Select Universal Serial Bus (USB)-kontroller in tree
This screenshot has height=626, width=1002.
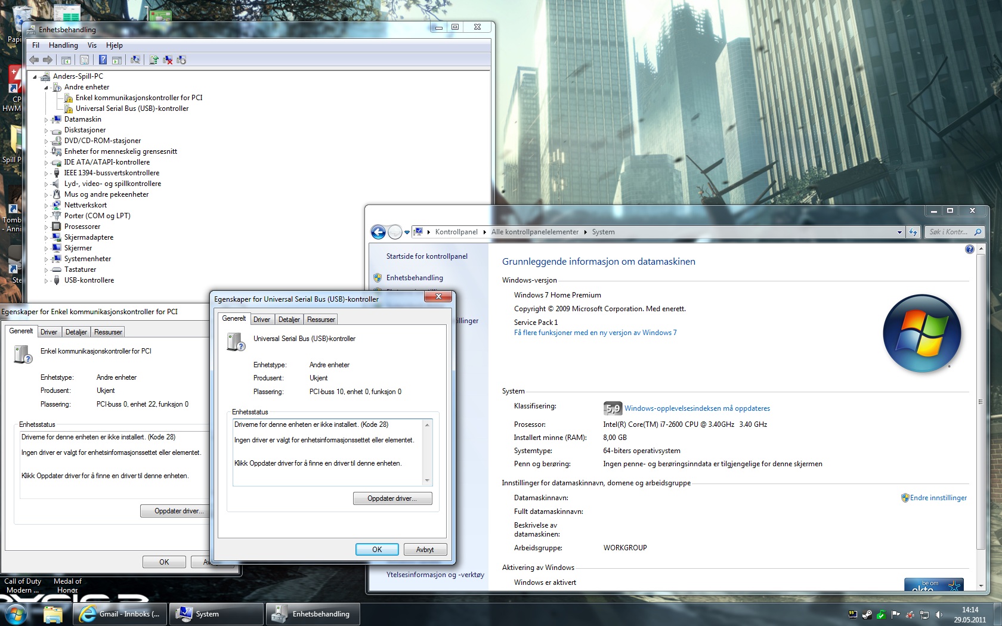132,109
